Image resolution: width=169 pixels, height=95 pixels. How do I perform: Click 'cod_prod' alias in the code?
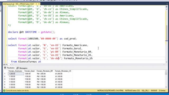tap(70, 39)
